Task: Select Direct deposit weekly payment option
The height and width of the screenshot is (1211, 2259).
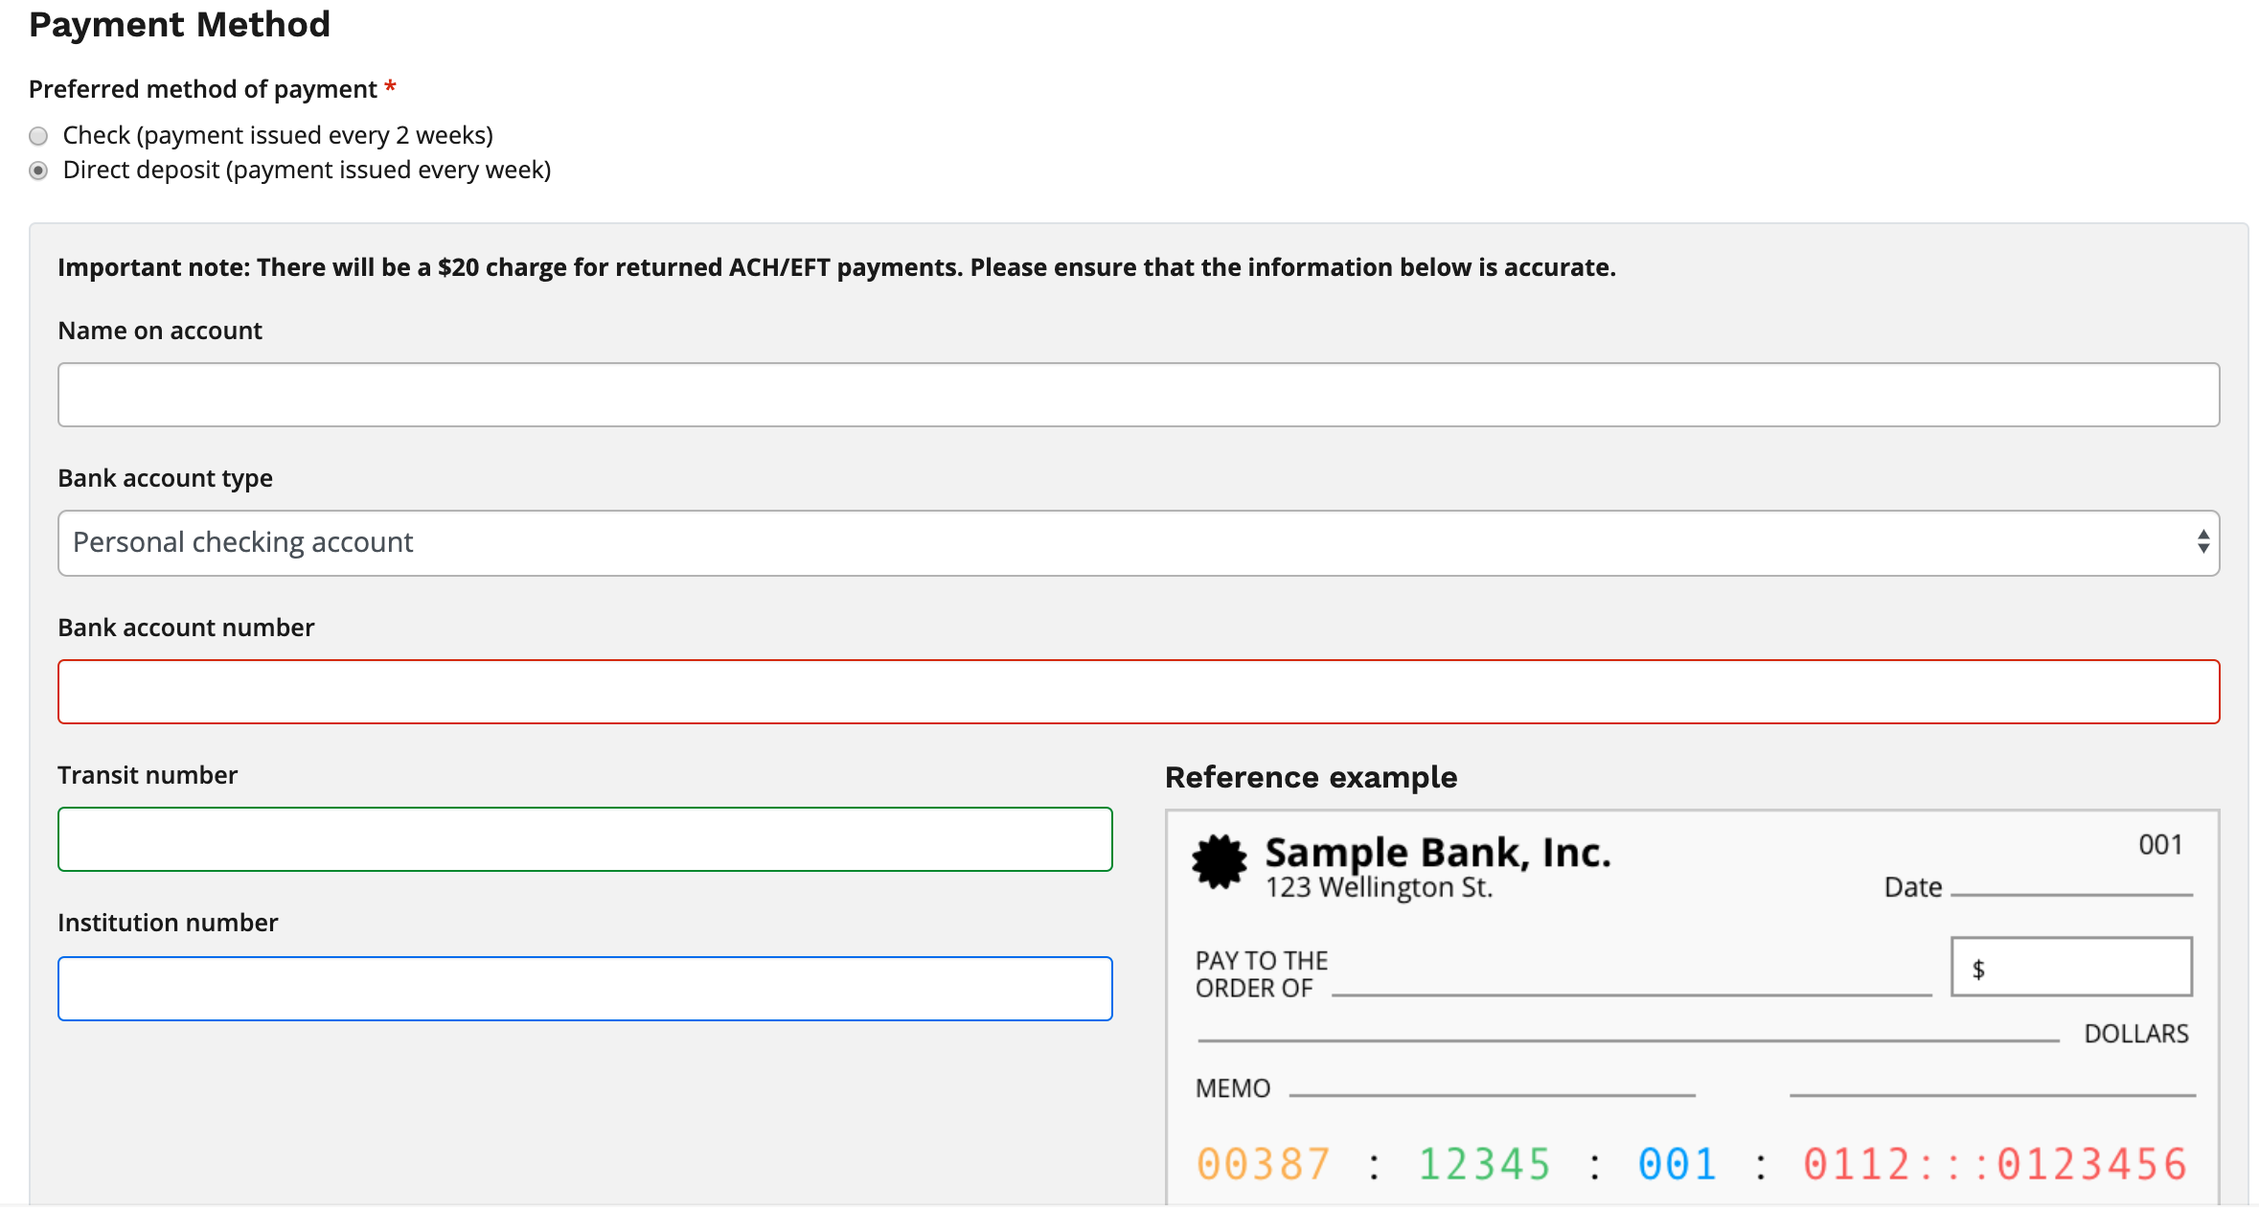Action: [38, 171]
